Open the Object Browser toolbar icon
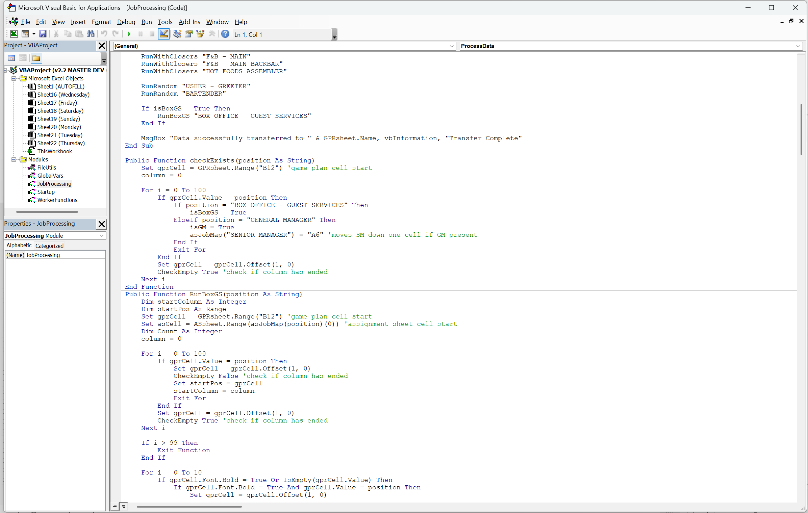Screen dimensions: 808x513 tap(200, 34)
